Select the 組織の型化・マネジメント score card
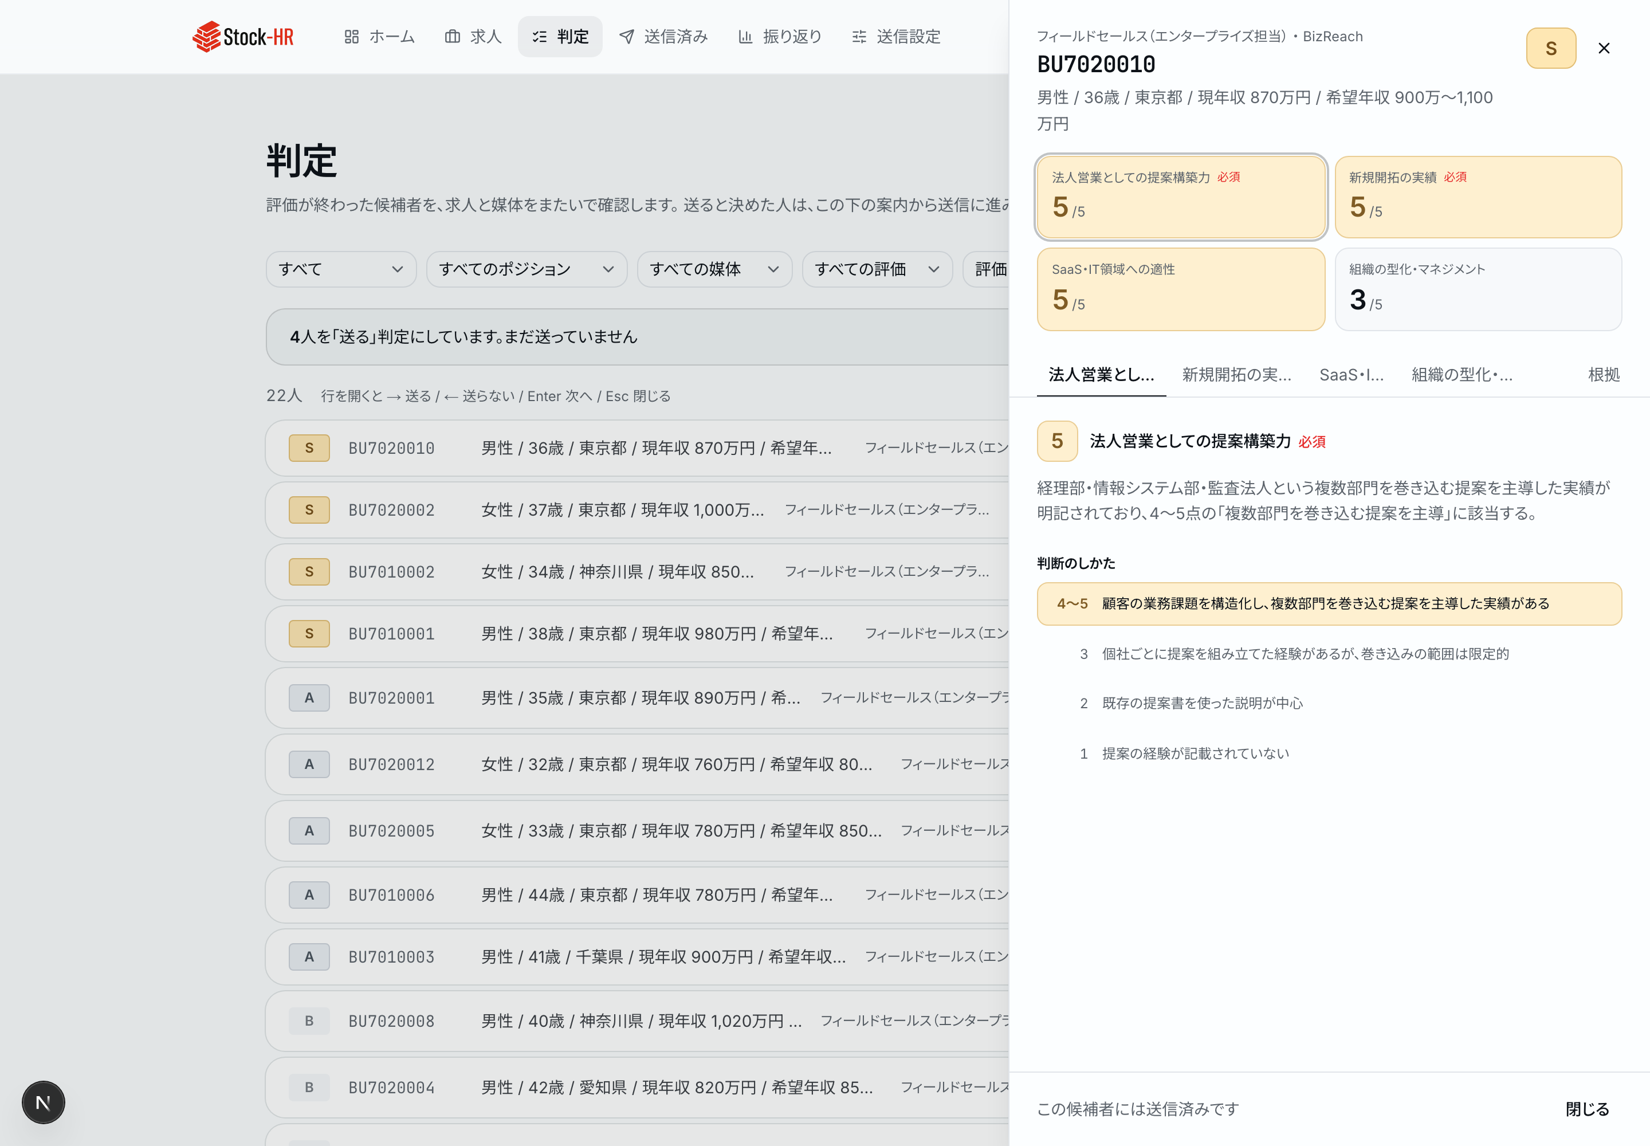The image size is (1650, 1146). (1478, 289)
